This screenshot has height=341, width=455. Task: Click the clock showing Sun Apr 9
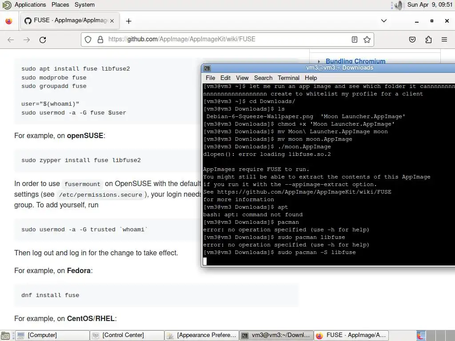coord(430,4)
